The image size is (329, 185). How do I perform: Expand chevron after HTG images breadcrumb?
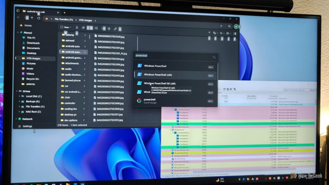(95, 21)
